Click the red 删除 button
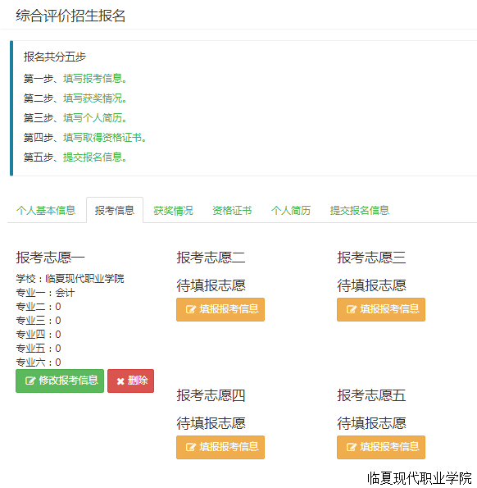477x488 pixels. point(130,381)
